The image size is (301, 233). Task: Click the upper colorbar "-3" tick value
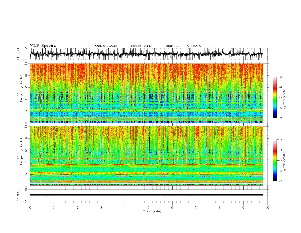coord(280,77)
